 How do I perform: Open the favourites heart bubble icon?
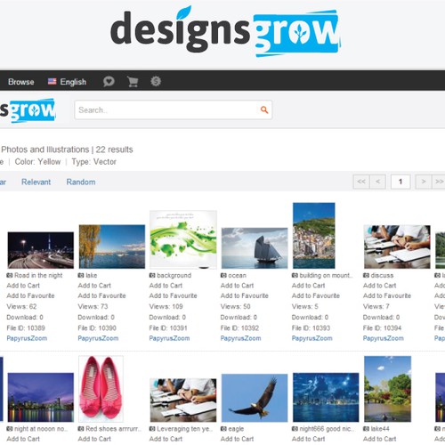click(109, 81)
